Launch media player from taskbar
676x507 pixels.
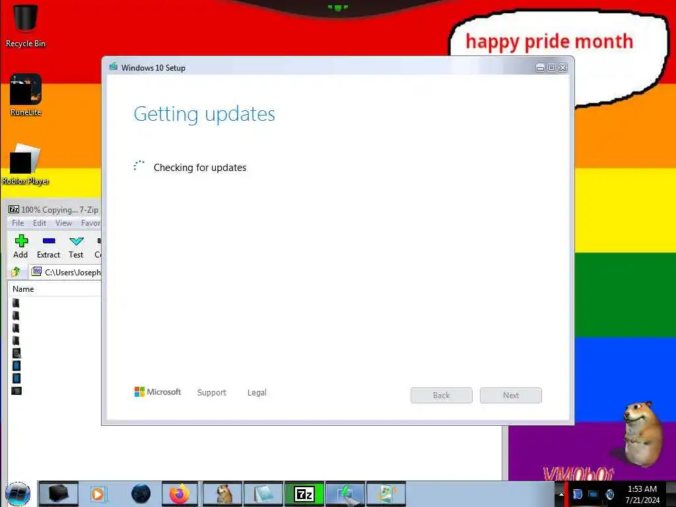click(x=98, y=494)
